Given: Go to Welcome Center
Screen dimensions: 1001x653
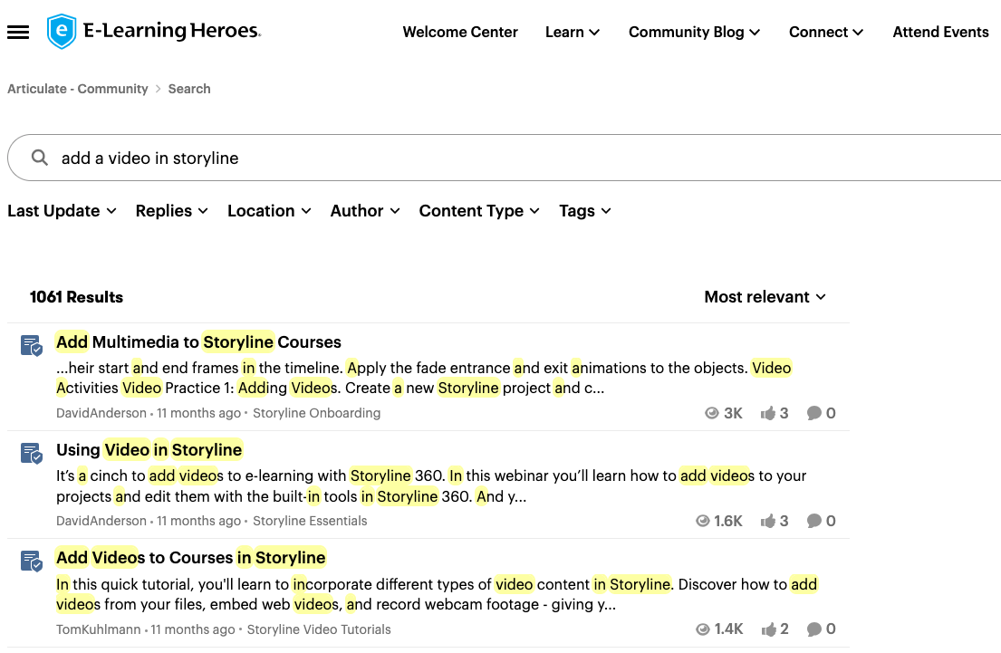Looking at the screenshot, I should coord(460,33).
